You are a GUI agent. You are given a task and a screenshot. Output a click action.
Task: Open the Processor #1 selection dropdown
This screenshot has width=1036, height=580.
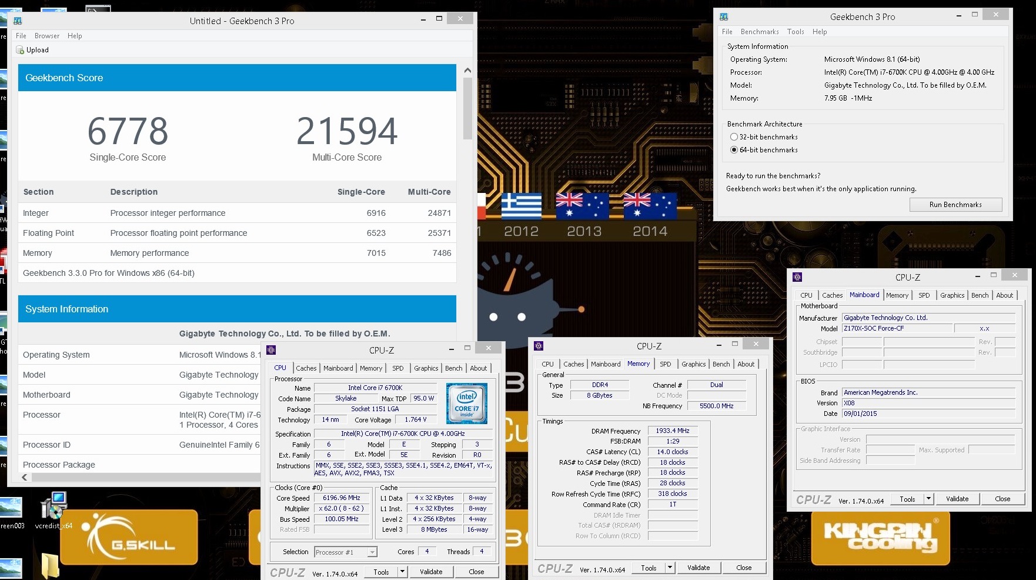click(x=346, y=552)
